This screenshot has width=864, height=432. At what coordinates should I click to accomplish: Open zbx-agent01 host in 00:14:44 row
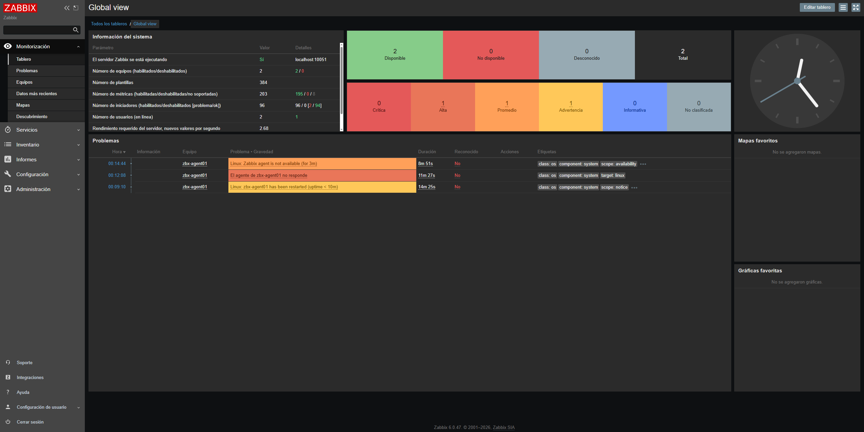(x=195, y=163)
